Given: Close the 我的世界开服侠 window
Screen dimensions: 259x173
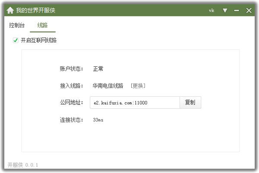Looking at the screenshot, I should (x=249, y=10).
